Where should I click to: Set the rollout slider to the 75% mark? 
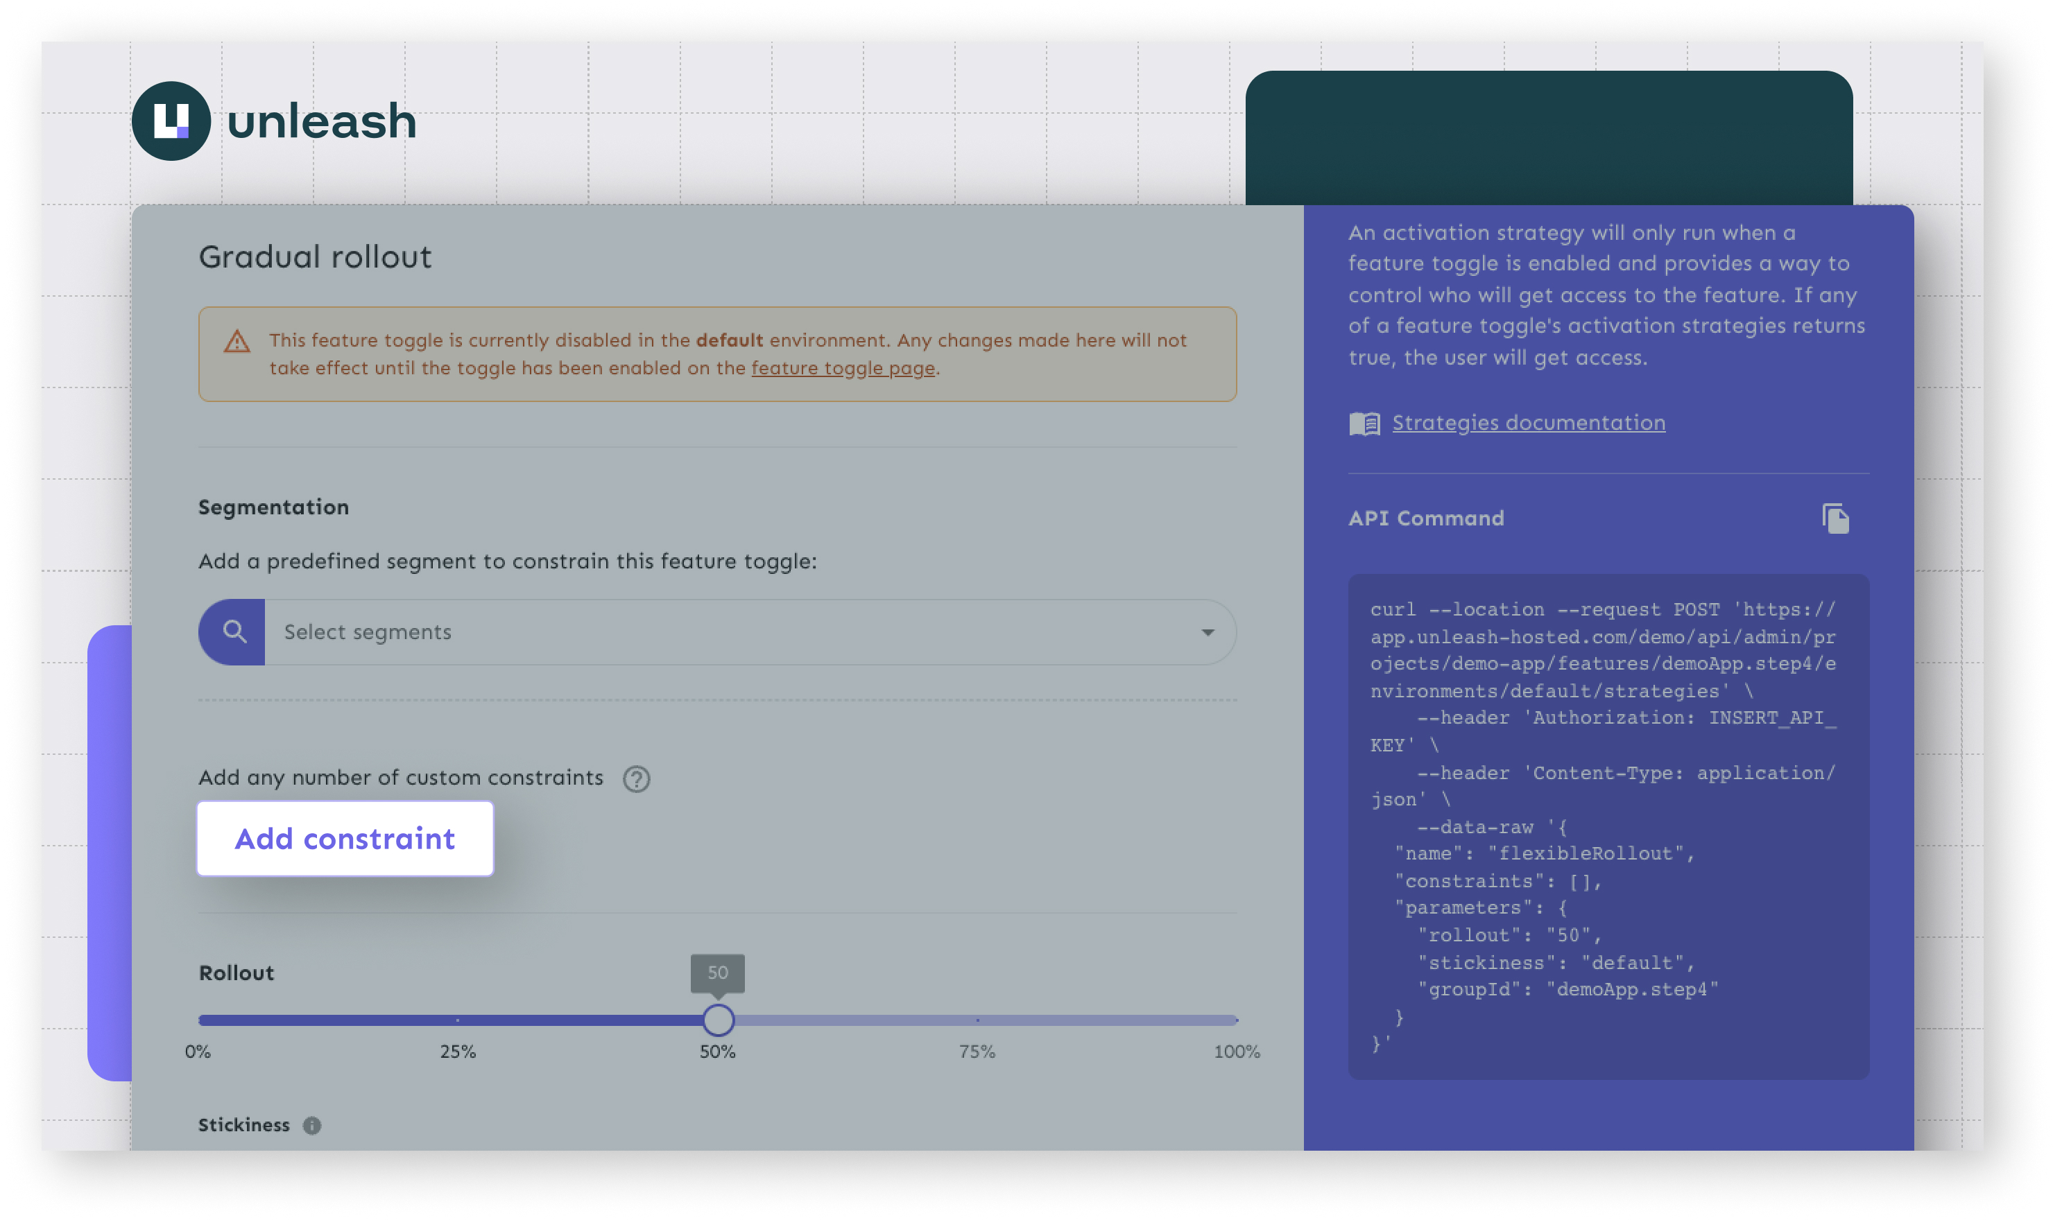[x=977, y=1020]
